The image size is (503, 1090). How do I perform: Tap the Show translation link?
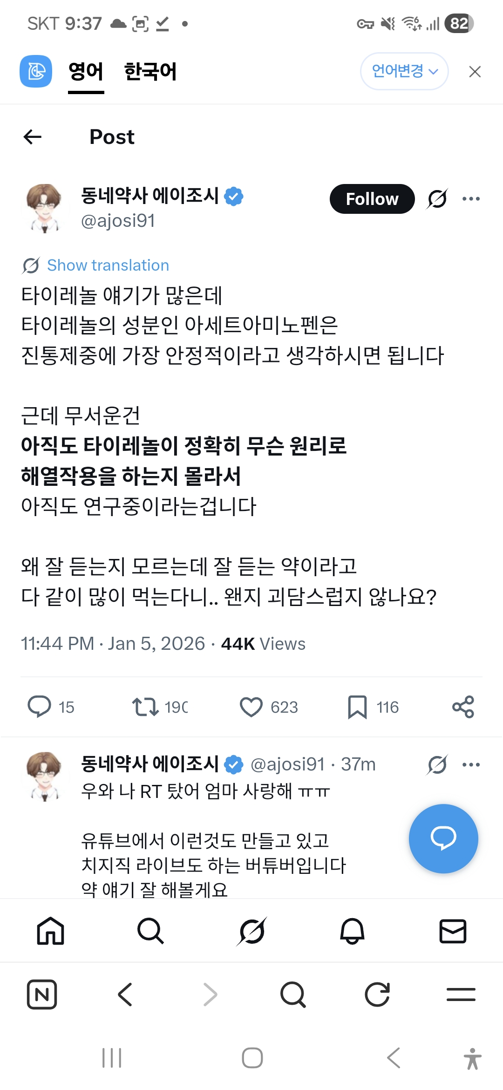pyautogui.click(x=108, y=265)
